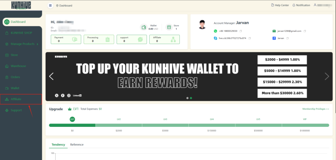Click the Processing stat card

coord(99,39)
